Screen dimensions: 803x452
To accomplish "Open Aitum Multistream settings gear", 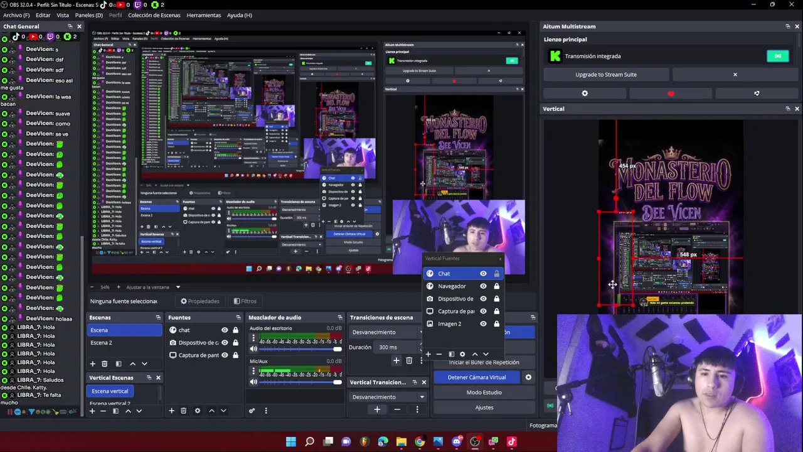I will [x=585, y=94].
